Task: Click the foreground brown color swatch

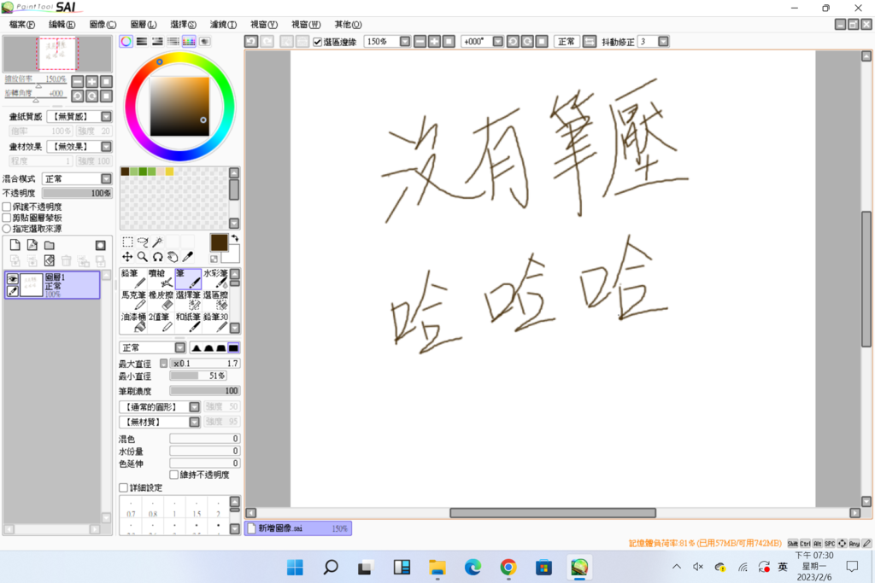Action: coord(219,242)
